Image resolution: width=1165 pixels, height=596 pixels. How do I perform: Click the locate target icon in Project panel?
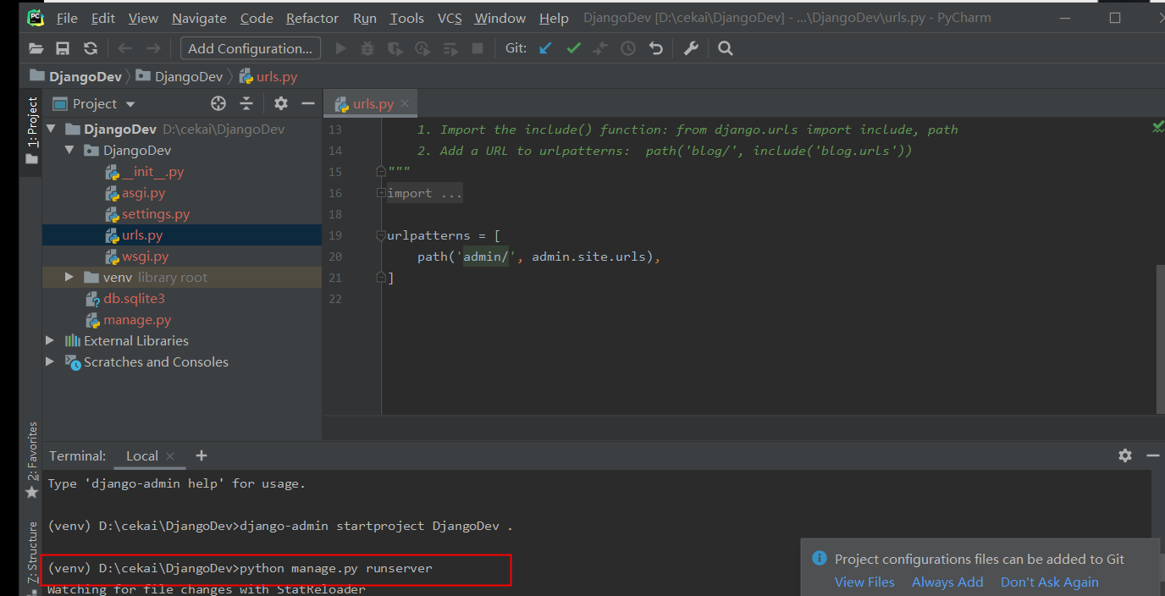(x=218, y=103)
